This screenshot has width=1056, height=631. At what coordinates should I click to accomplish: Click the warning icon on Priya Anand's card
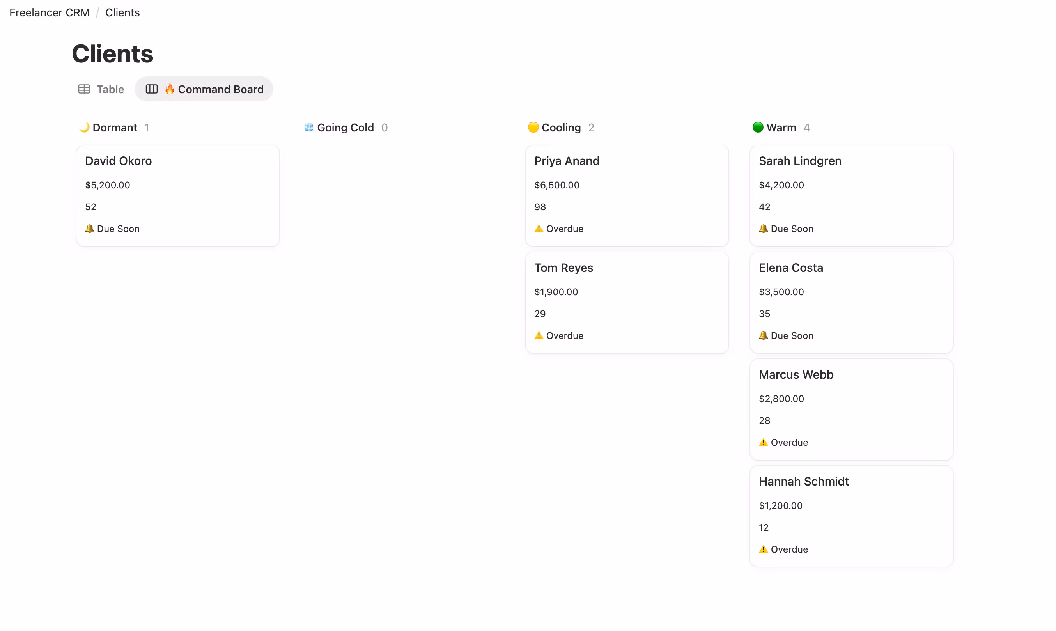tap(539, 229)
